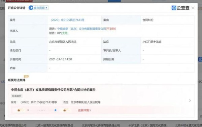Select courtroom 小红门第十法庭
202x127 pixels.
[152, 42]
